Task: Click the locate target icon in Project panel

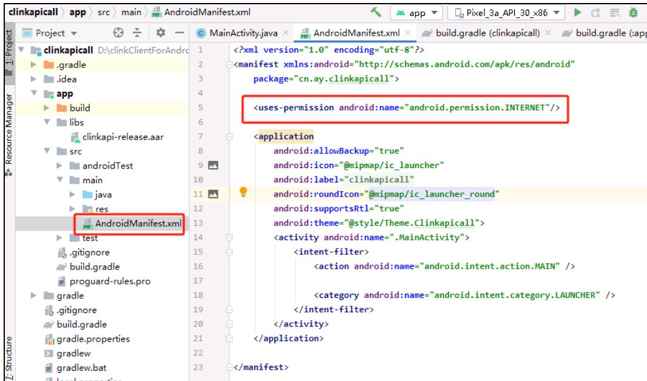Action: coord(119,32)
